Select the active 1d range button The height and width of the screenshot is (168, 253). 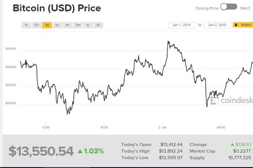47,25
